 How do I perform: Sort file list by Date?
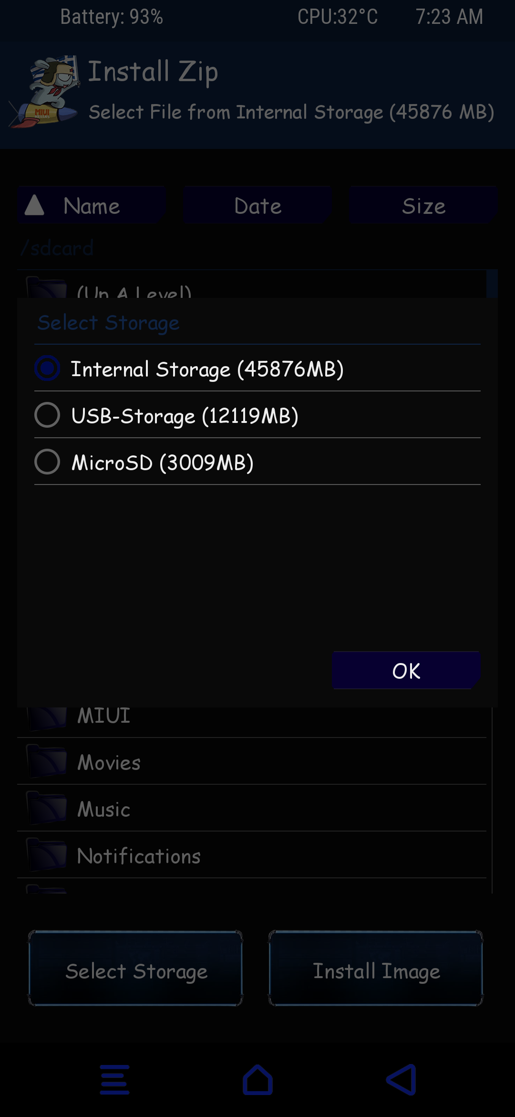pos(257,206)
